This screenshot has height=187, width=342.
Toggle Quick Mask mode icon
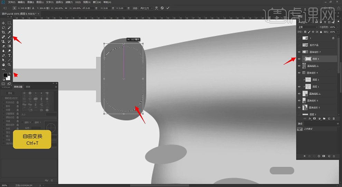click(3, 84)
